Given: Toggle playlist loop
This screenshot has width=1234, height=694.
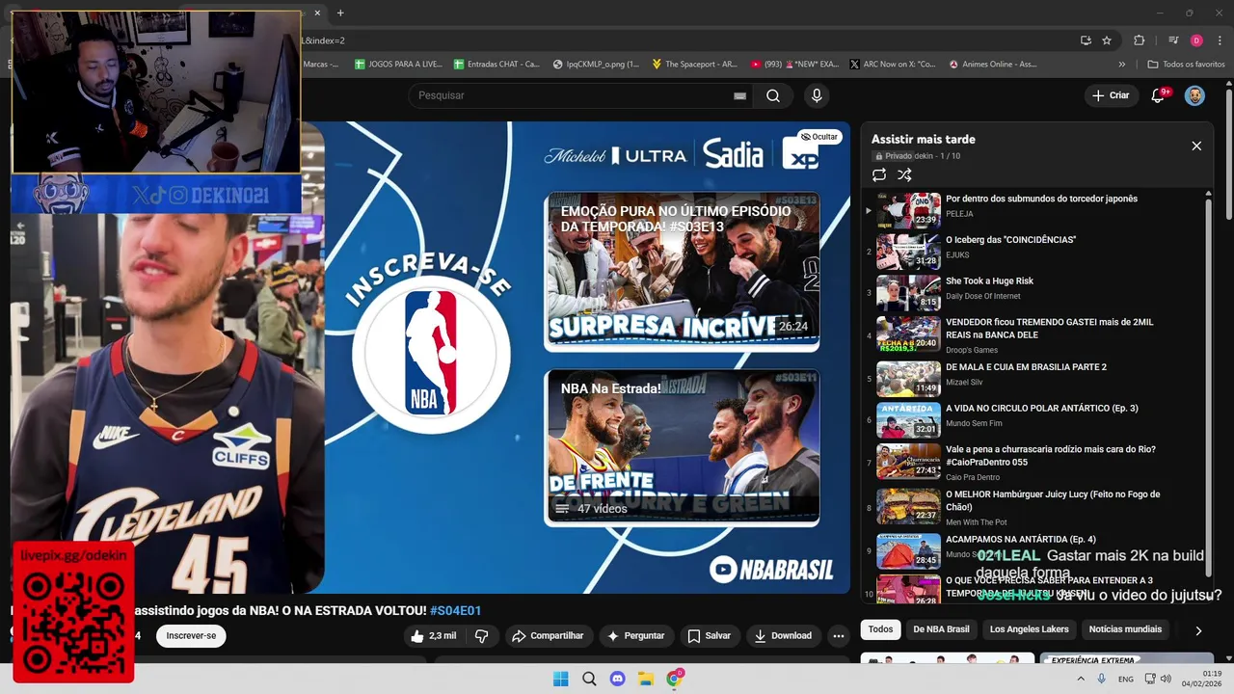Looking at the screenshot, I should (x=879, y=175).
